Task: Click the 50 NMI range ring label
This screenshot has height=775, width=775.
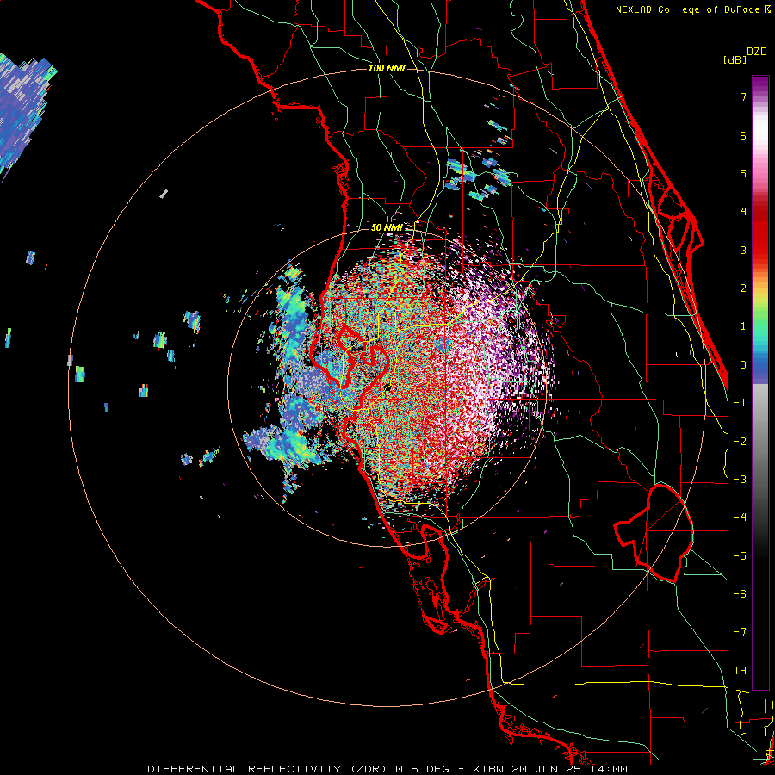Action: coord(387,228)
